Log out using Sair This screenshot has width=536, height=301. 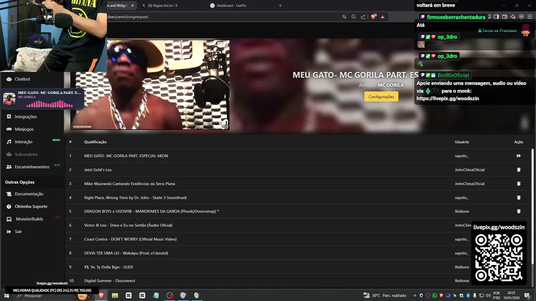pyautogui.click(x=18, y=232)
